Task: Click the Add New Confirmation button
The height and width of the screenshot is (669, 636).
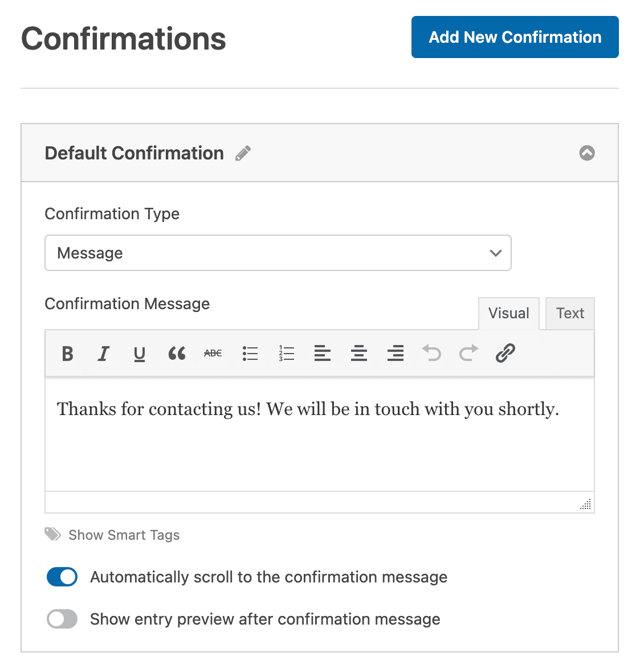Action: [515, 37]
